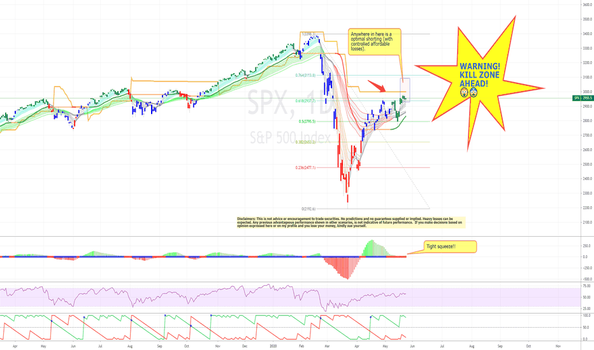
Task: Click the 2700.0 price axis label
Action: click(587, 136)
